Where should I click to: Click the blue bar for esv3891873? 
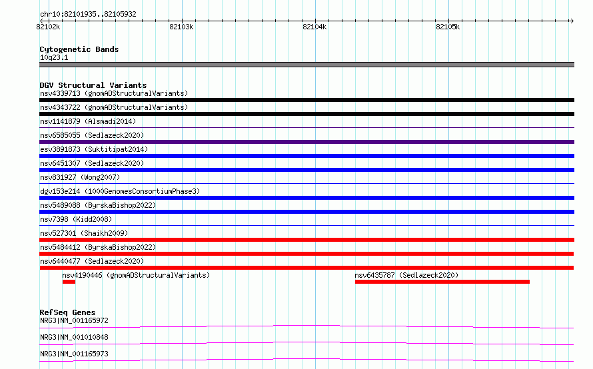(306, 156)
